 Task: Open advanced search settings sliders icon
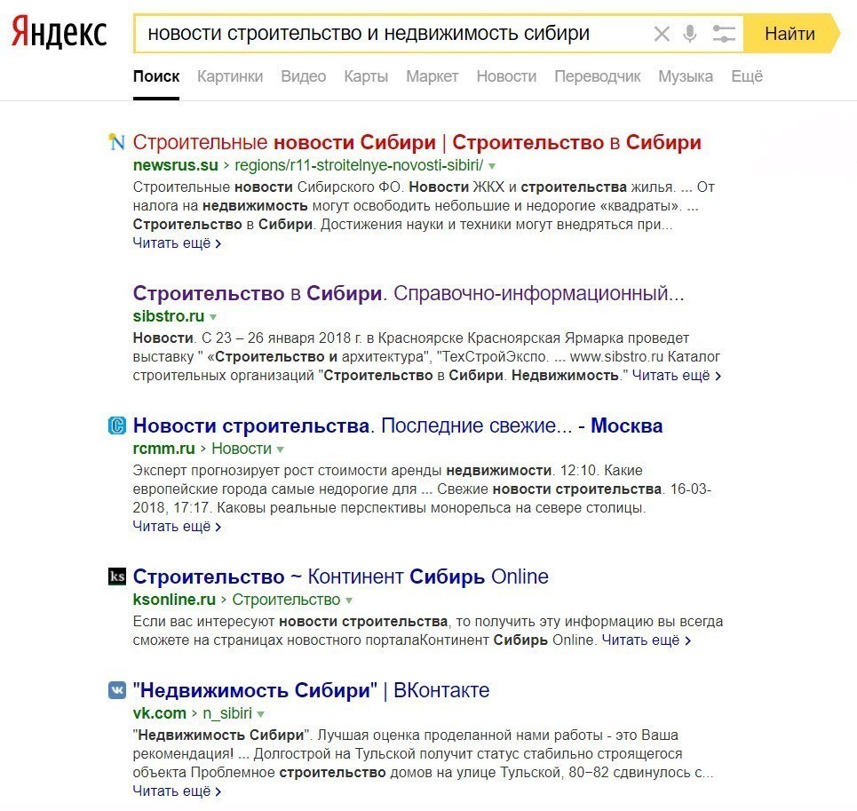(x=724, y=34)
